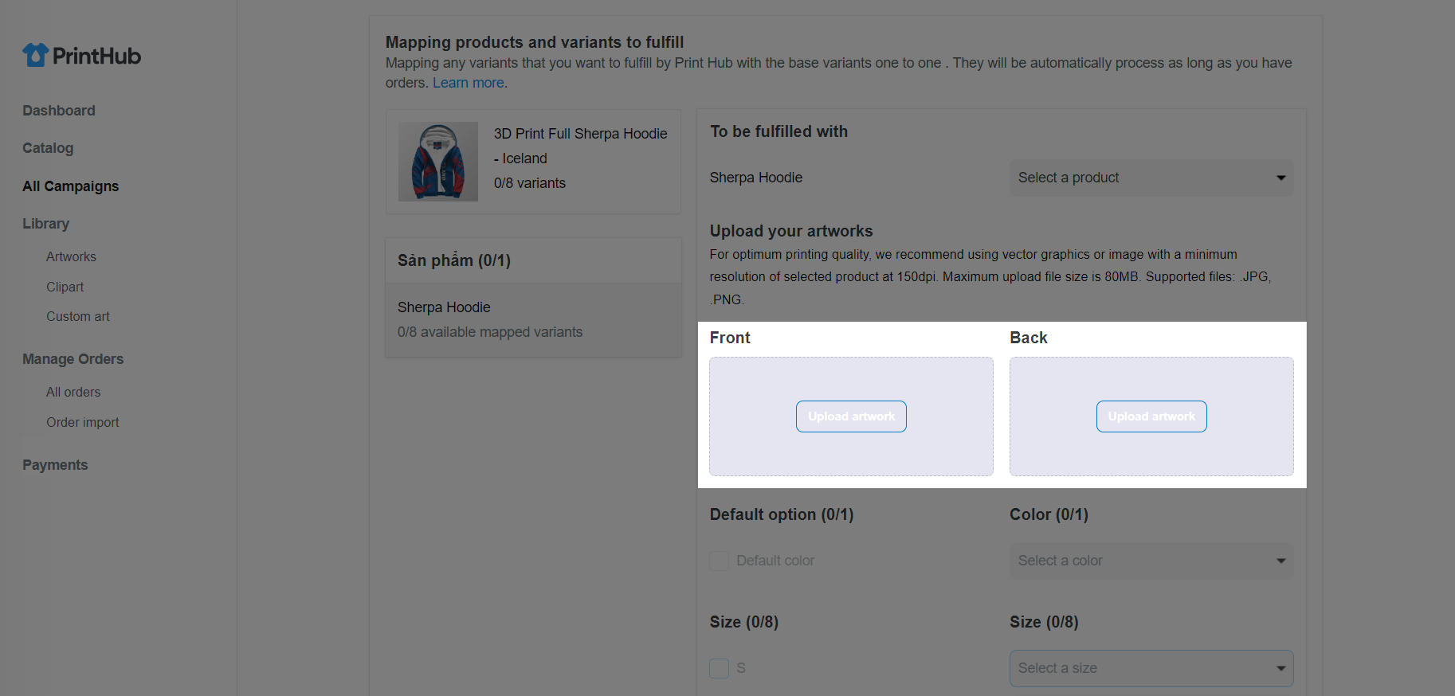The width and height of the screenshot is (1455, 696).
Task: Open Artworks under Library
Action: [71, 256]
